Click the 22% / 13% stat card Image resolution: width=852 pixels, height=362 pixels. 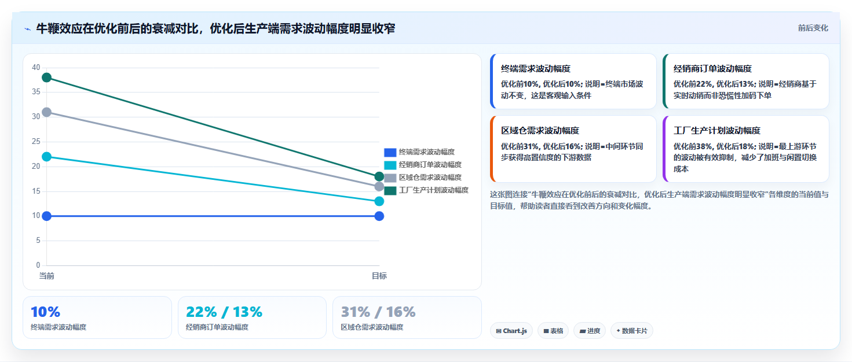pos(253,317)
